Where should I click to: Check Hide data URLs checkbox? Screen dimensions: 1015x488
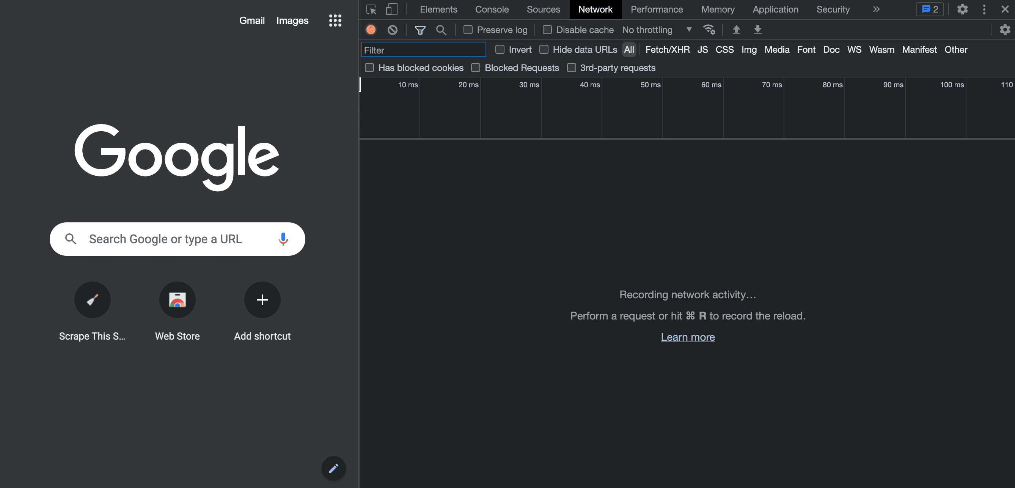pos(544,49)
